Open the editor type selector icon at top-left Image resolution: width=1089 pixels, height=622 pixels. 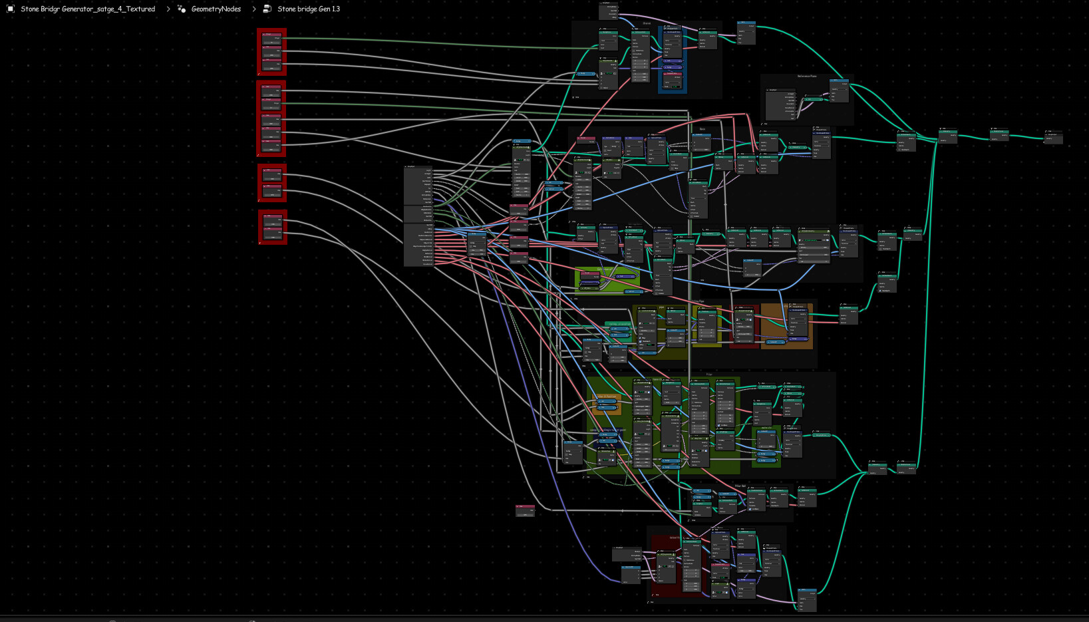point(10,9)
